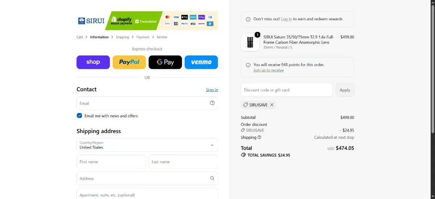Click the Log in link for rewards
This screenshot has height=199, width=435.
tap(286, 19)
